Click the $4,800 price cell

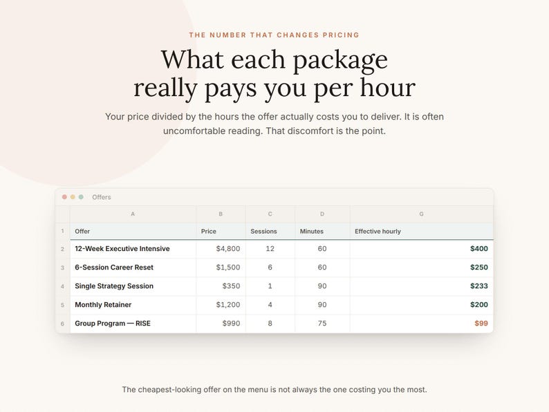tap(221, 249)
